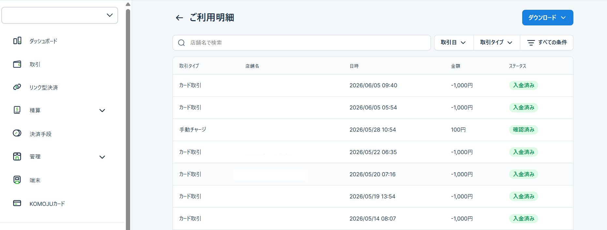
Task: Click the filter icon beside すべての条件
Action: click(531, 43)
